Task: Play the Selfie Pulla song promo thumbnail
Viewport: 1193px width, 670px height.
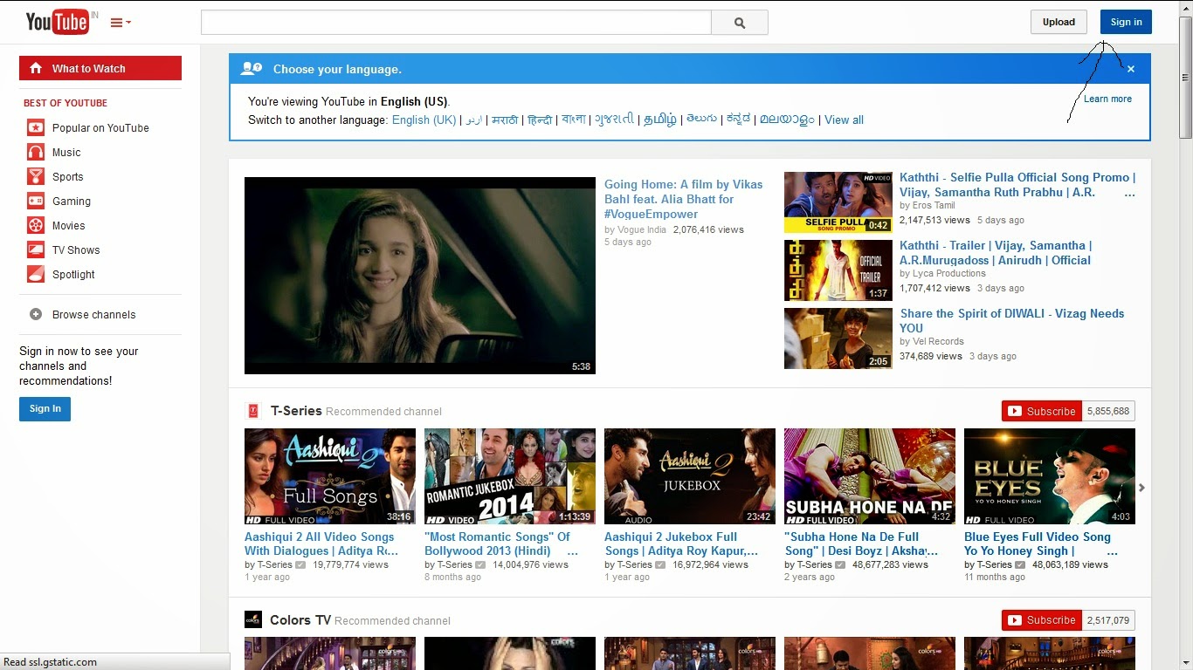Action: coord(838,202)
